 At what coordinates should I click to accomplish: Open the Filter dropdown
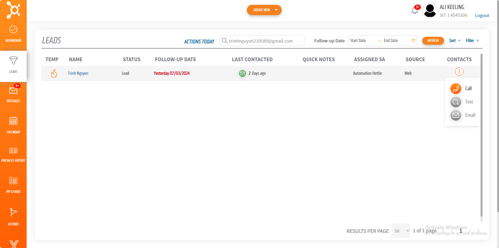coord(473,40)
